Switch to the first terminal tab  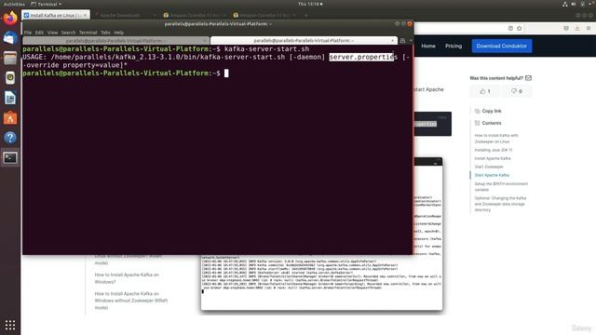pyautogui.click(x=115, y=40)
